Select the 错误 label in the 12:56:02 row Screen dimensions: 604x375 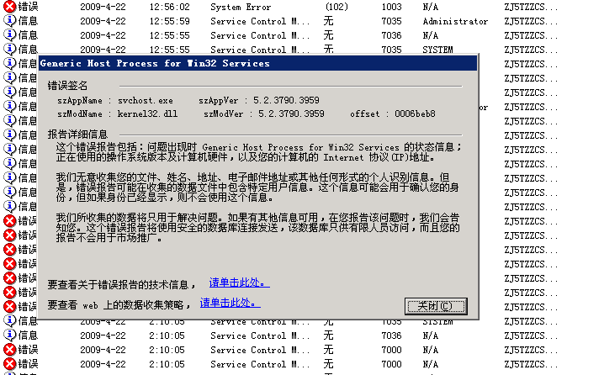coord(28,7)
